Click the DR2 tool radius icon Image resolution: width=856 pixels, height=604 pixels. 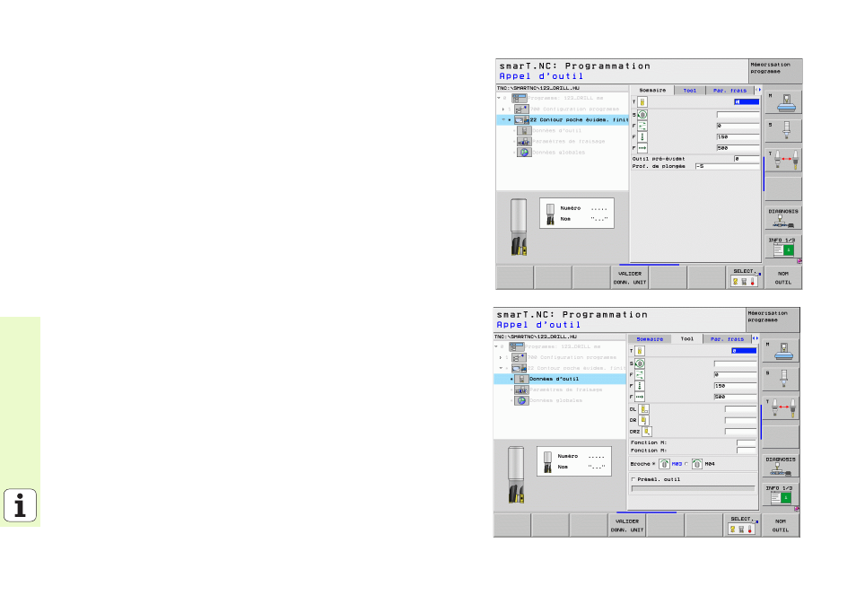click(x=647, y=432)
